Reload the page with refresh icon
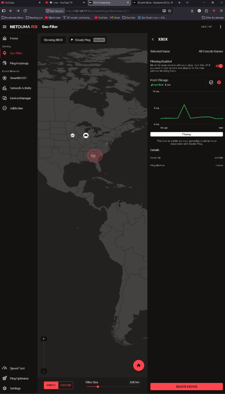This screenshot has width=225, height=394. coord(25,11)
